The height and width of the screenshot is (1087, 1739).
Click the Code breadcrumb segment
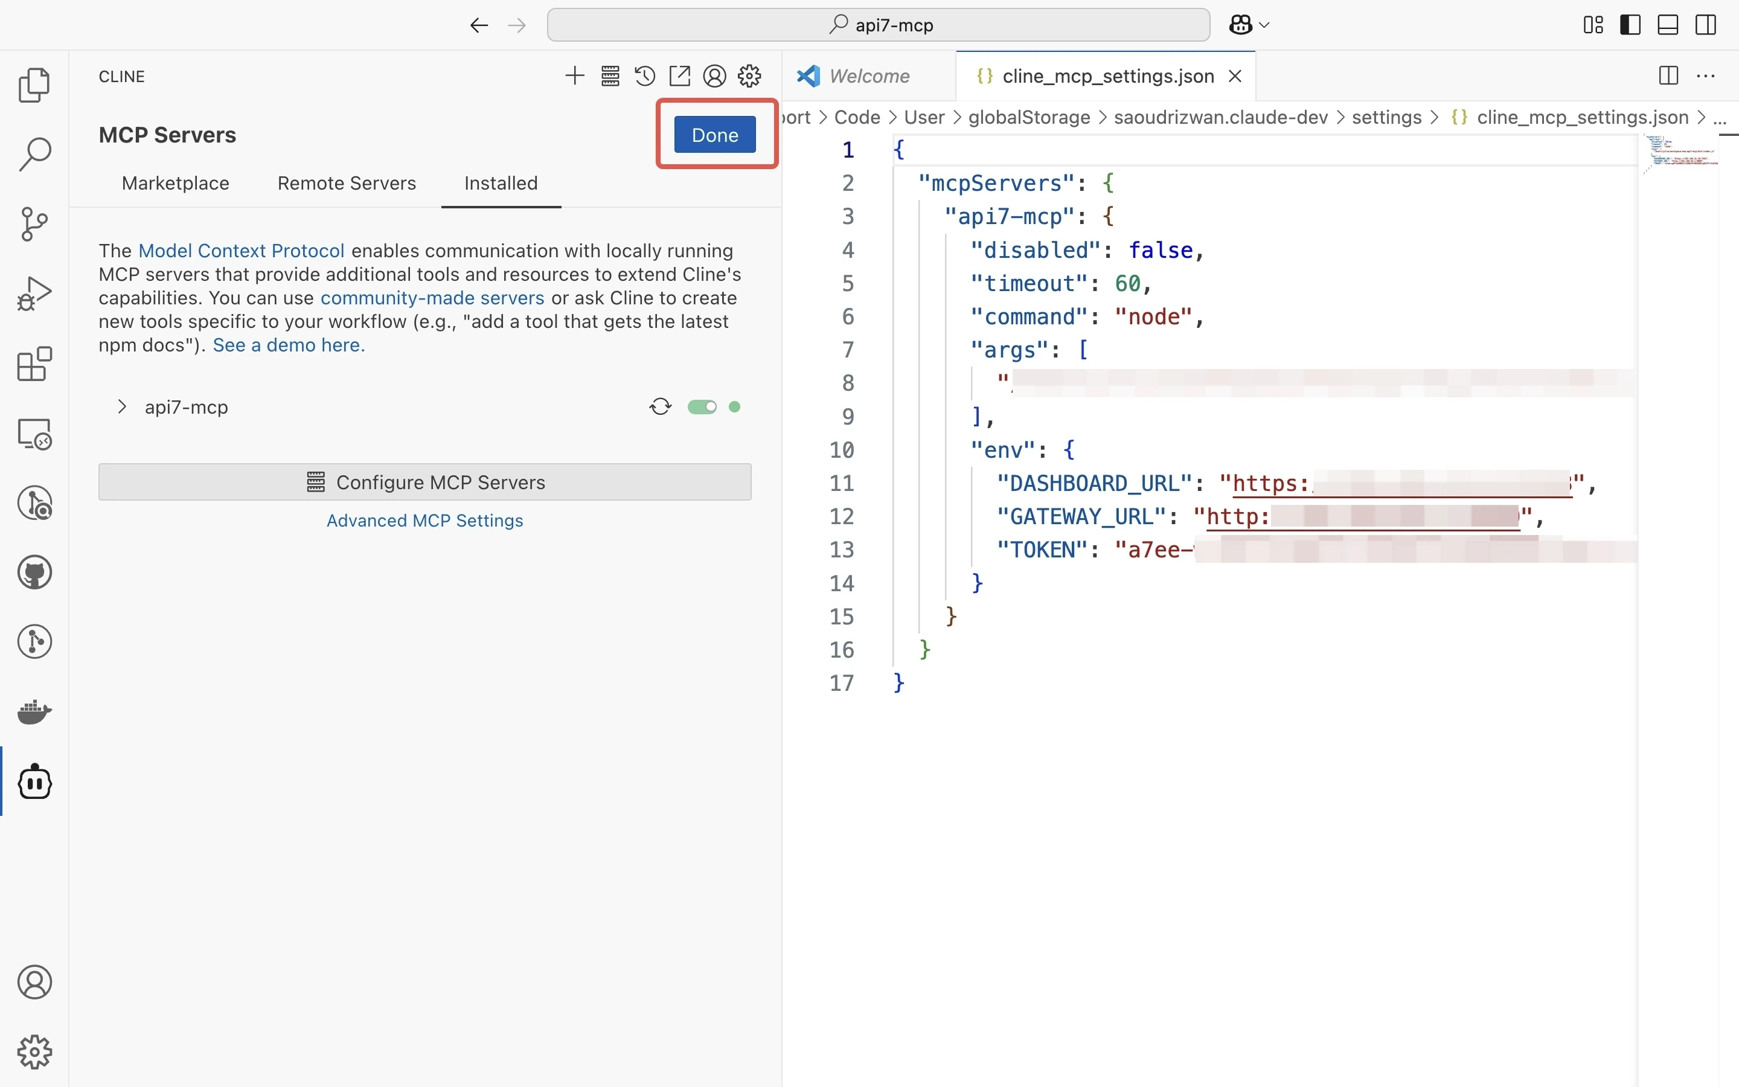[857, 118]
